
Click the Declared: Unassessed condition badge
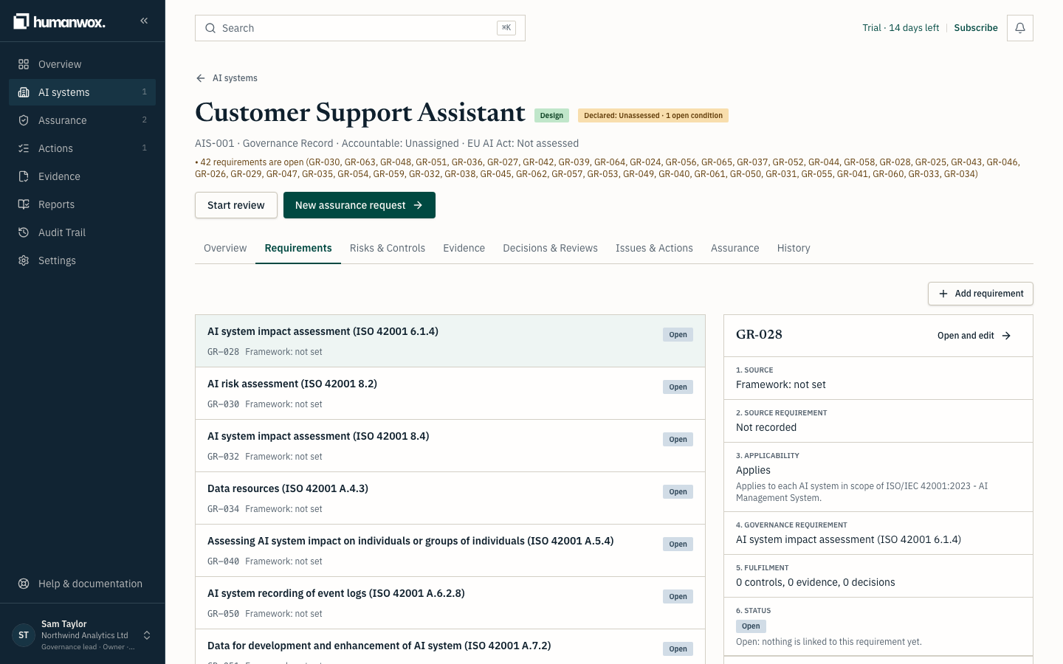[653, 116]
